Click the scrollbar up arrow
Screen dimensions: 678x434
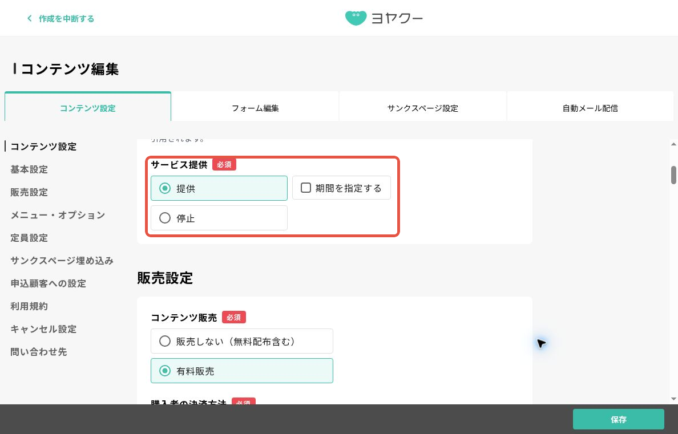pos(673,144)
